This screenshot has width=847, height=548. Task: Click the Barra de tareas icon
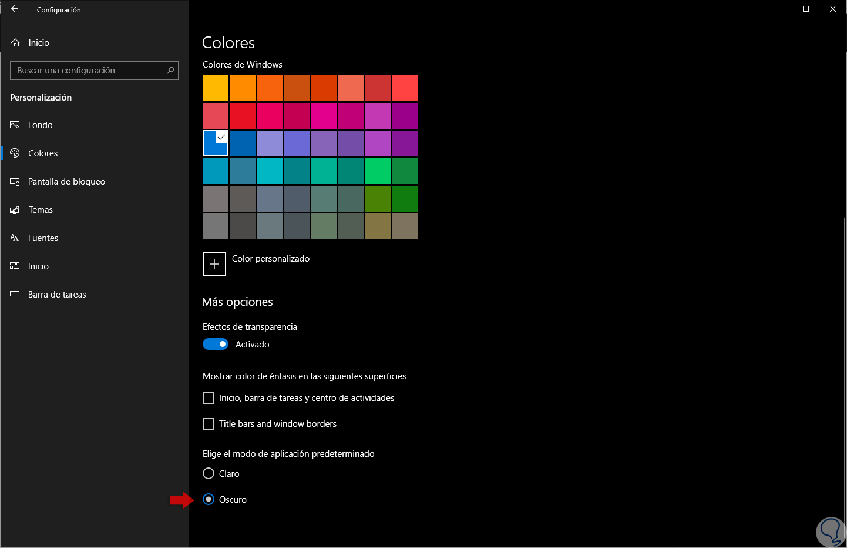point(15,295)
